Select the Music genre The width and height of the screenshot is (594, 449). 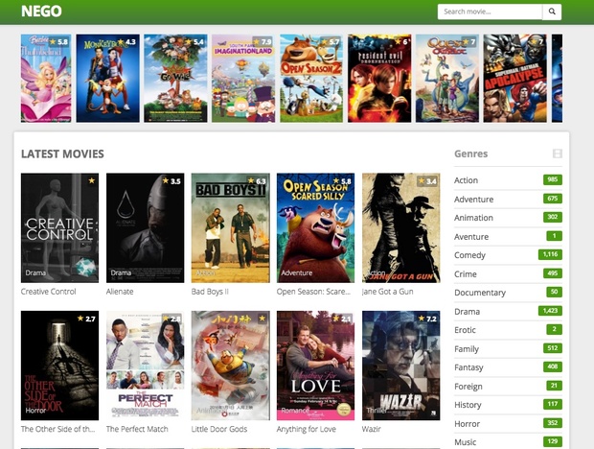point(466,442)
